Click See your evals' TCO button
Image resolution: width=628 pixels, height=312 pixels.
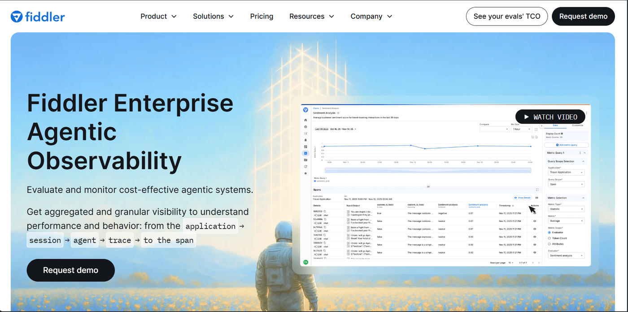click(x=507, y=16)
